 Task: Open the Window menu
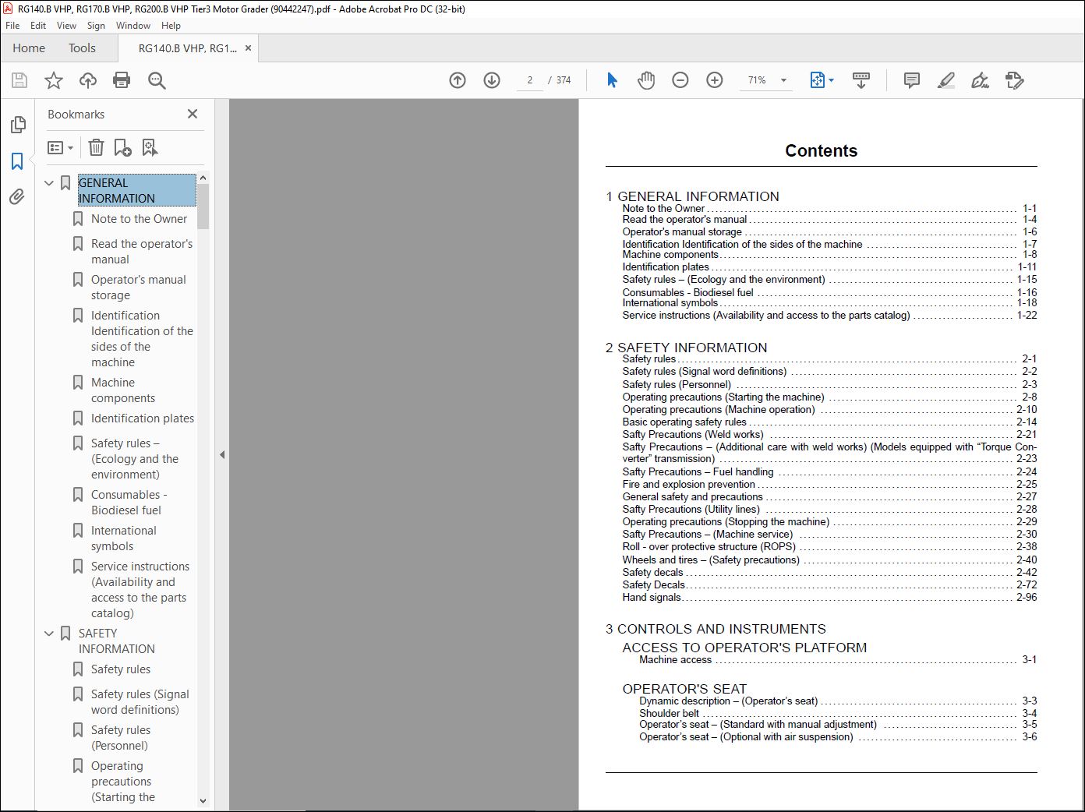click(133, 26)
